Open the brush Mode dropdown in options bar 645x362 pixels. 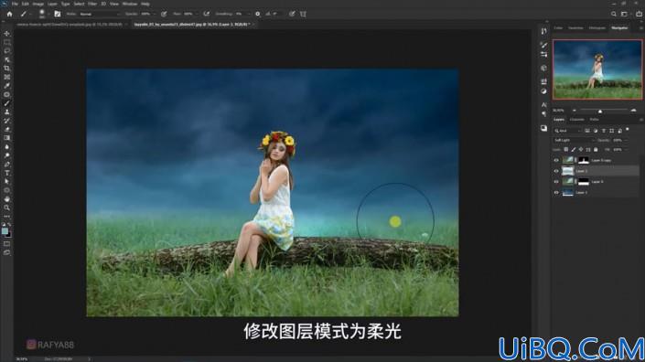[100, 14]
